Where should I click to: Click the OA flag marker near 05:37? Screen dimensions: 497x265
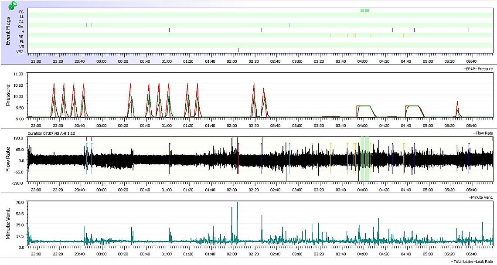pyautogui.click(x=469, y=30)
